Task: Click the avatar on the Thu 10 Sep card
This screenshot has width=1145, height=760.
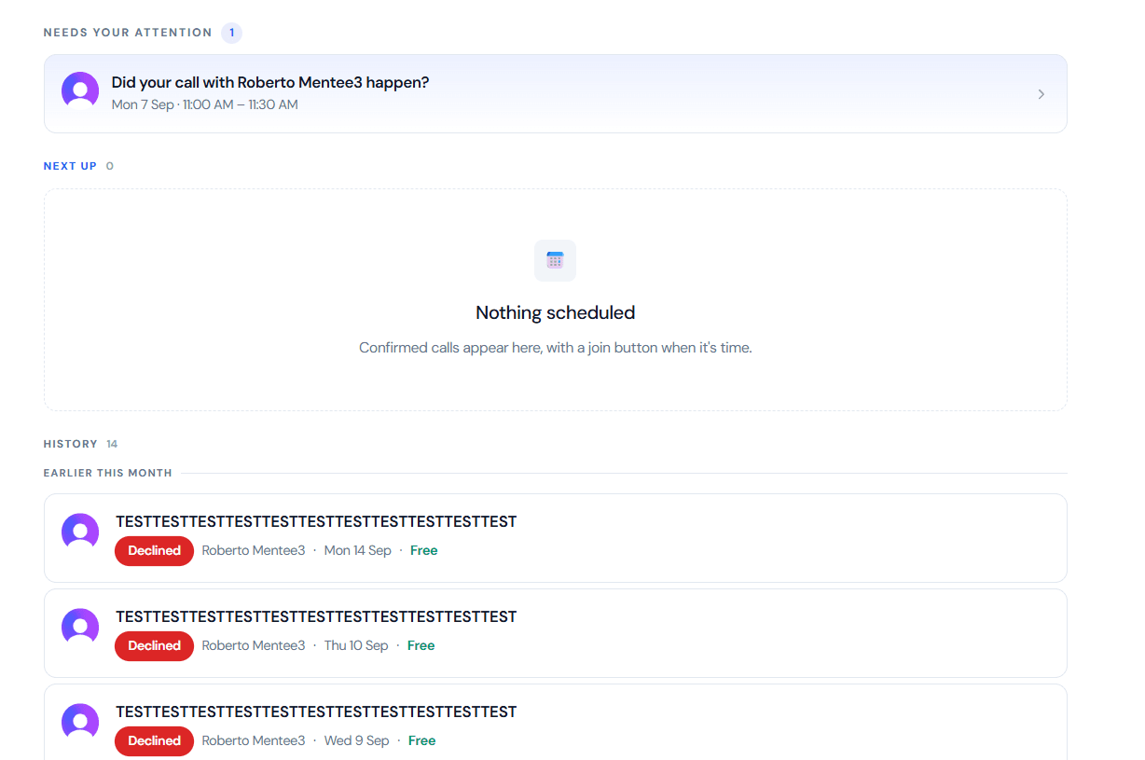Action: click(80, 627)
